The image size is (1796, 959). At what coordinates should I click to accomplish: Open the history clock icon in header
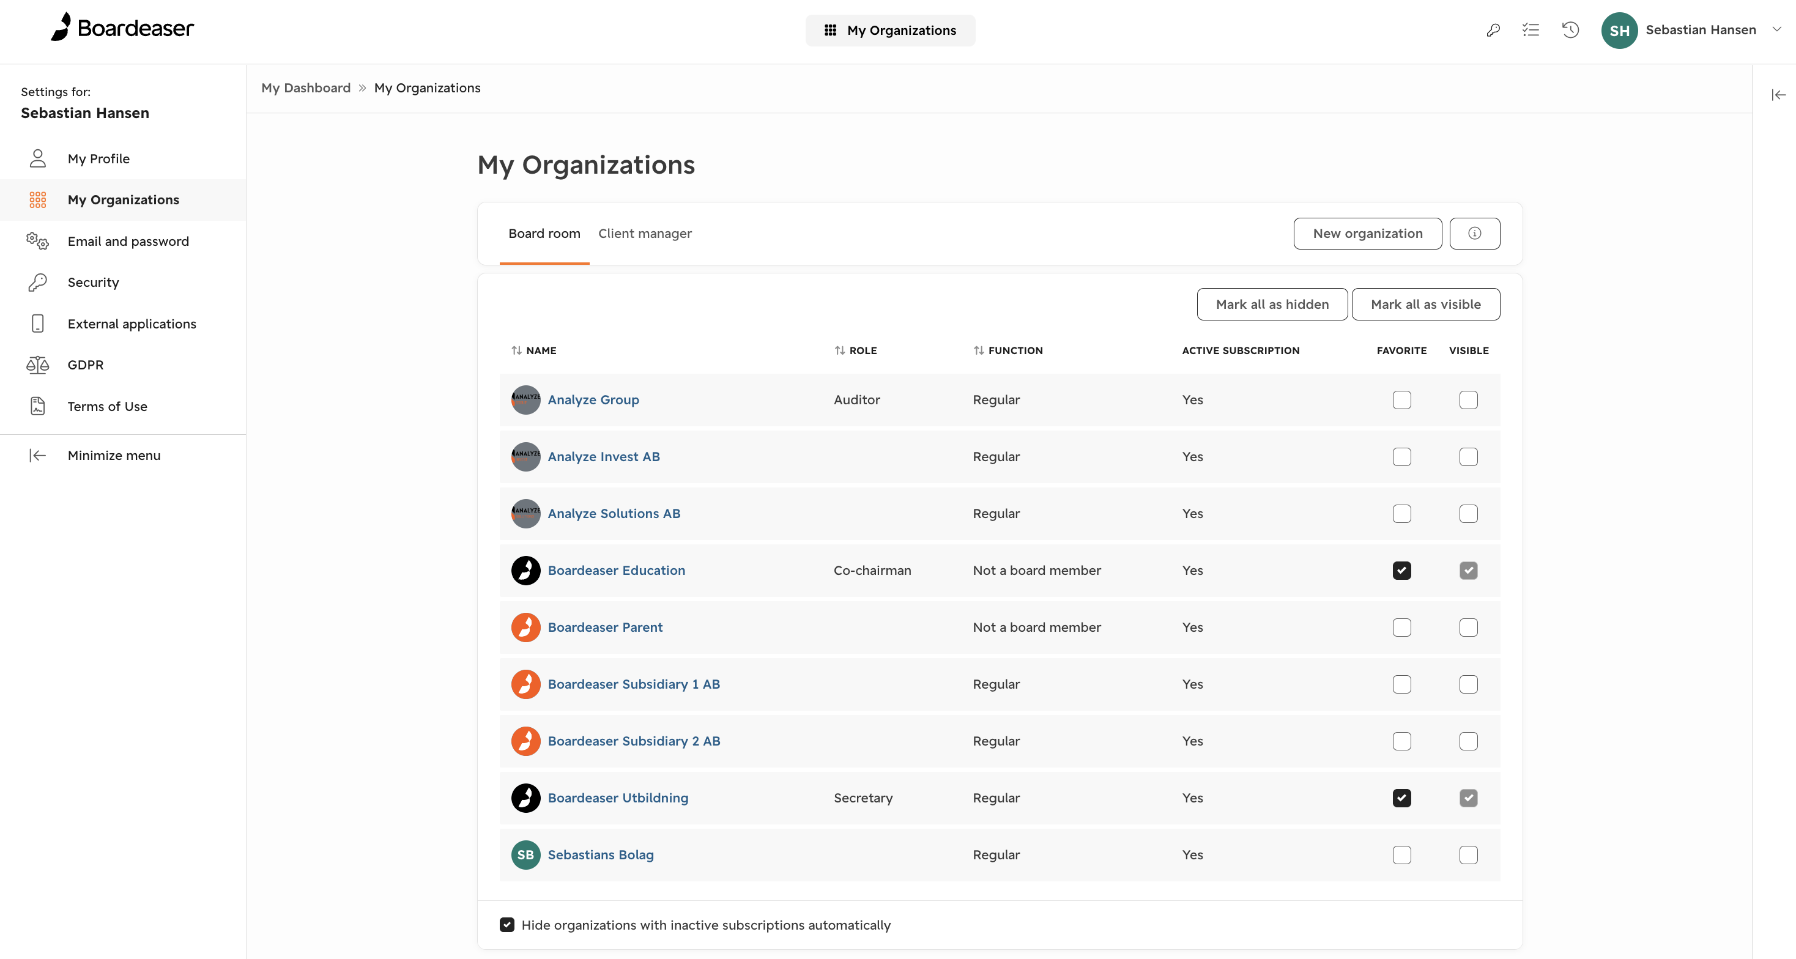(x=1570, y=30)
